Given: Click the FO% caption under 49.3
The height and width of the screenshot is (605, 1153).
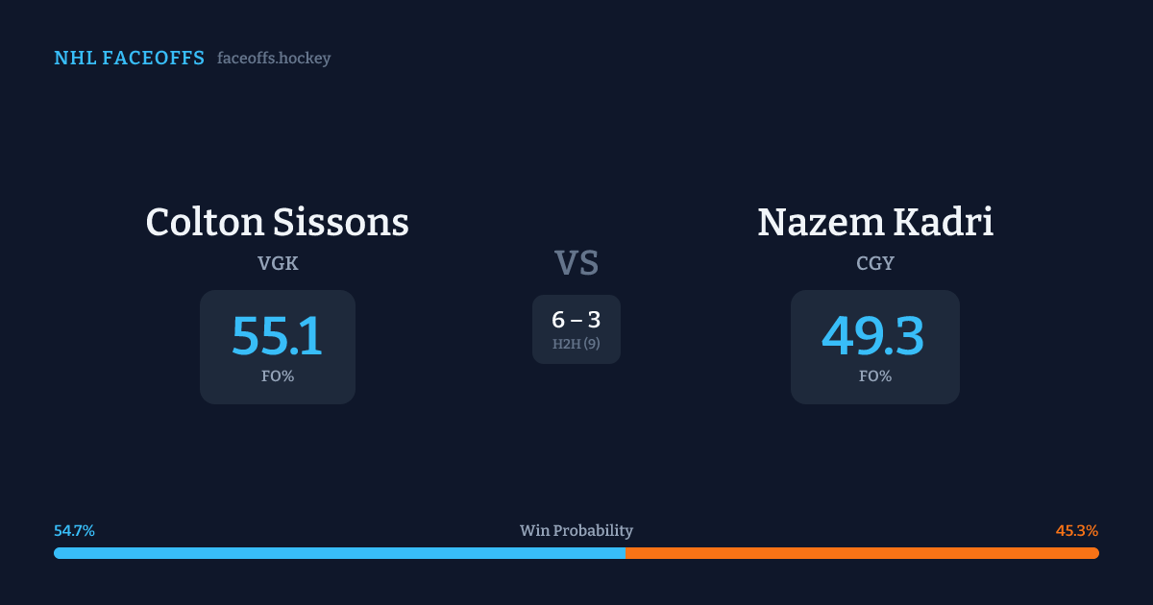Looking at the screenshot, I should click(875, 376).
